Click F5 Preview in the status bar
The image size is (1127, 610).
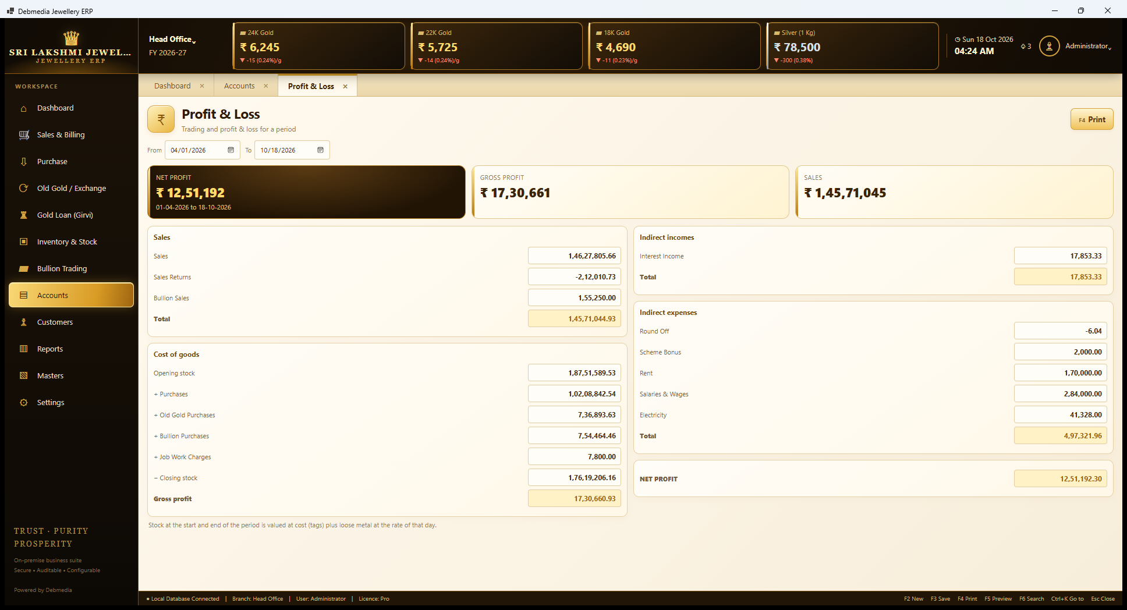998,599
